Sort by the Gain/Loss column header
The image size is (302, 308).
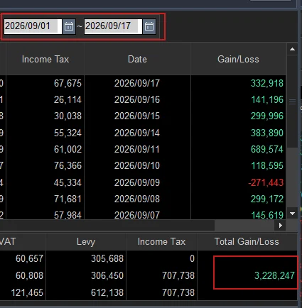point(238,59)
